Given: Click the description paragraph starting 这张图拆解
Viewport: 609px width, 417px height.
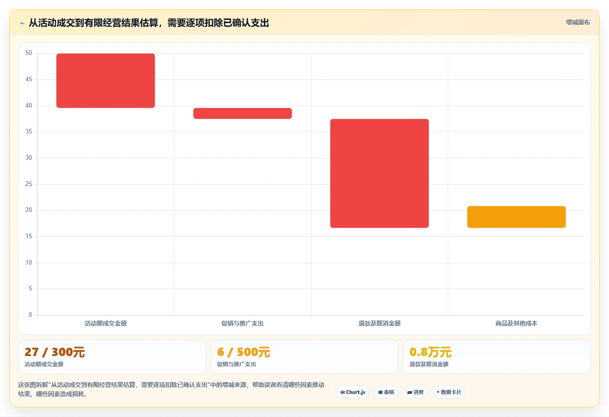Looking at the screenshot, I should [x=171, y=389].
